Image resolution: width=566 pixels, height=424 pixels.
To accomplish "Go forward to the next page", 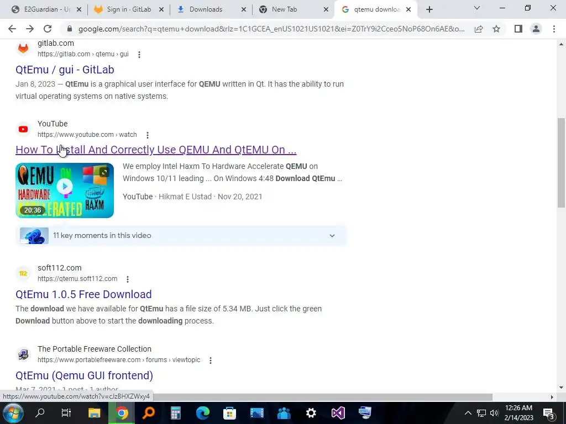I will (30, 29).
